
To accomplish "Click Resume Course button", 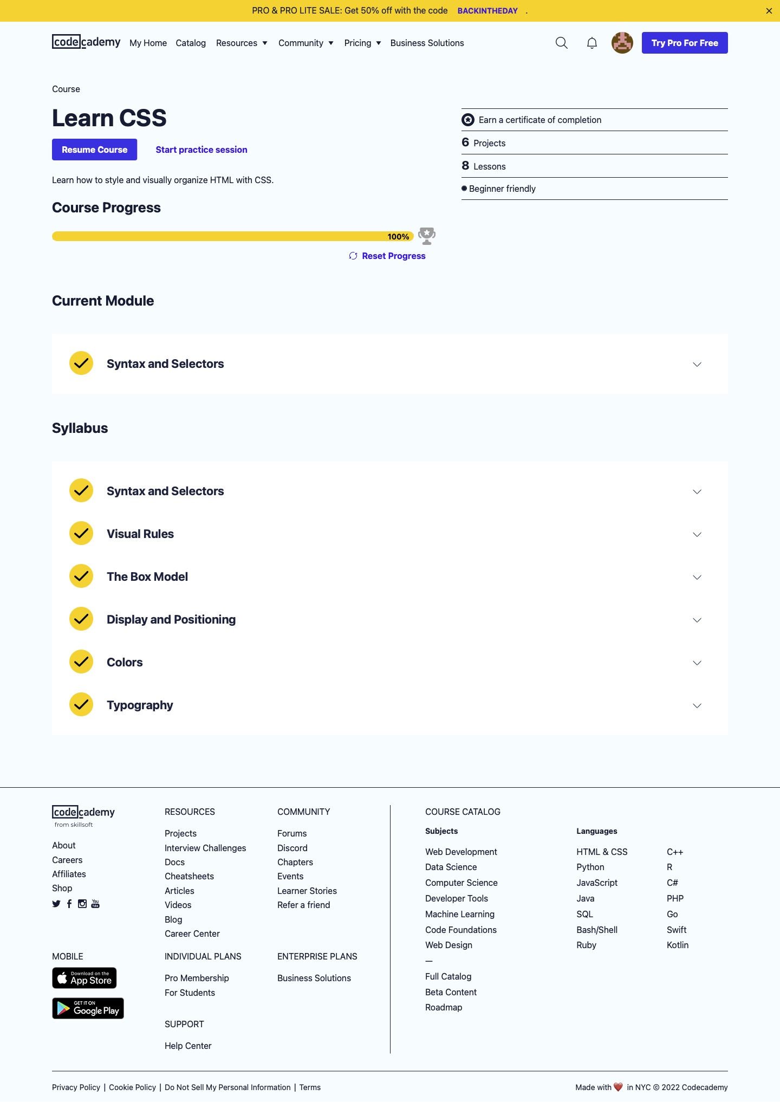I will [94, 150].
